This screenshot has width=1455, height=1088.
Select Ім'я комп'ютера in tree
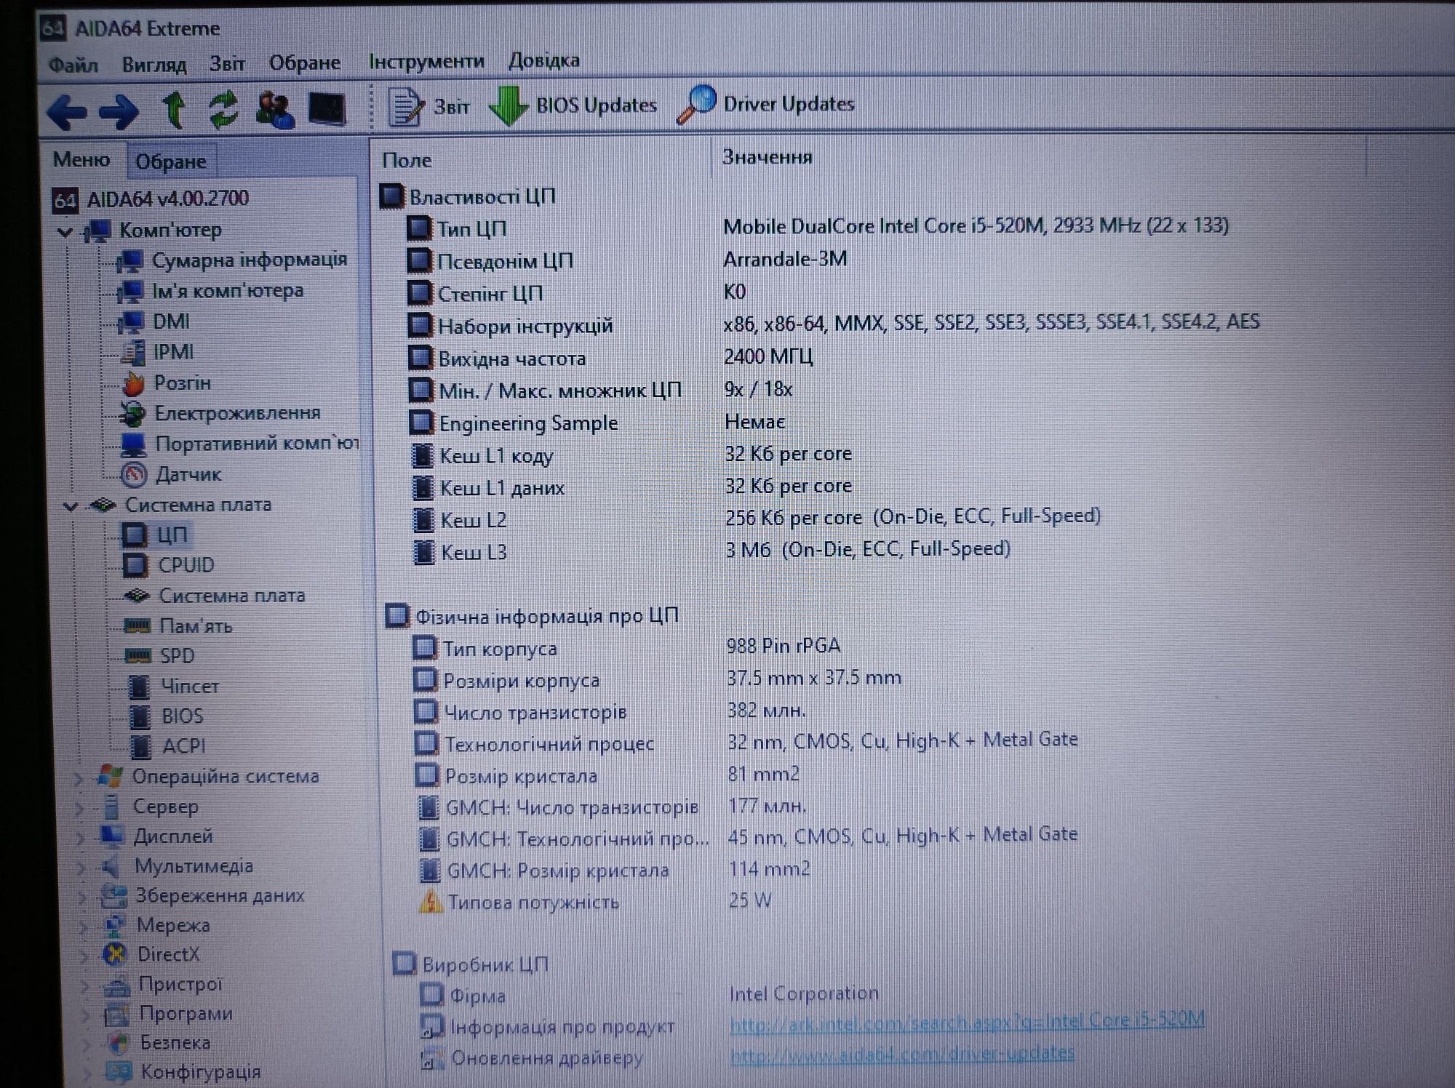[x=228, y=291]
